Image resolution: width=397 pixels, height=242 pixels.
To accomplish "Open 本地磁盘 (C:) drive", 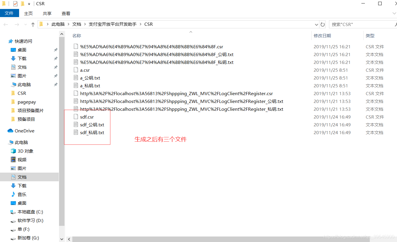I will (x=30, y=212).
